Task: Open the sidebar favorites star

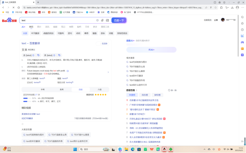Action: click(242, 23)
